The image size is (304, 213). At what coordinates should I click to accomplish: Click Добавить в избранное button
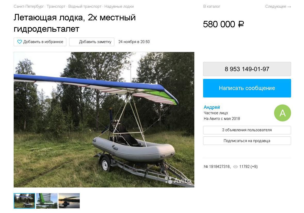point(40,42)
